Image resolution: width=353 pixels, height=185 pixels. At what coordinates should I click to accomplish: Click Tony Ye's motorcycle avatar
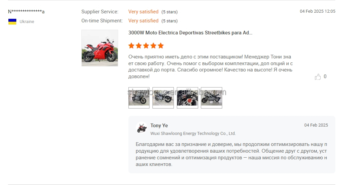(141, 128)
